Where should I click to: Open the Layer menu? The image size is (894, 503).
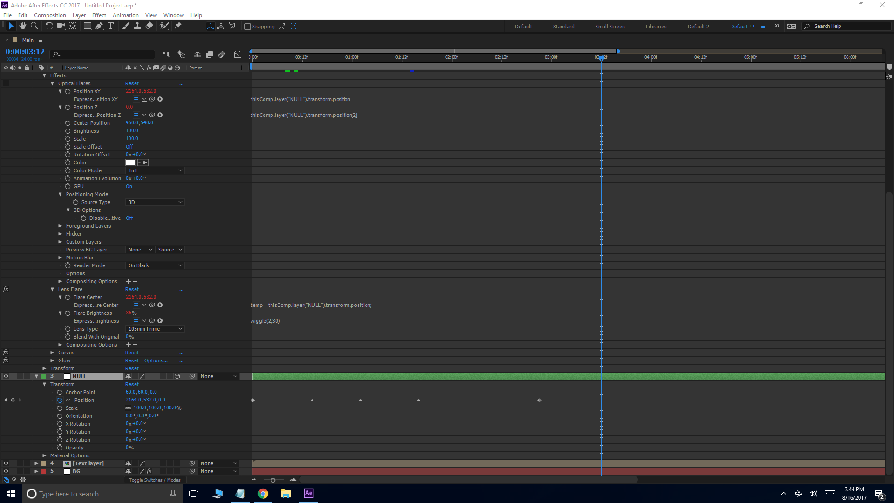point(79,15)
